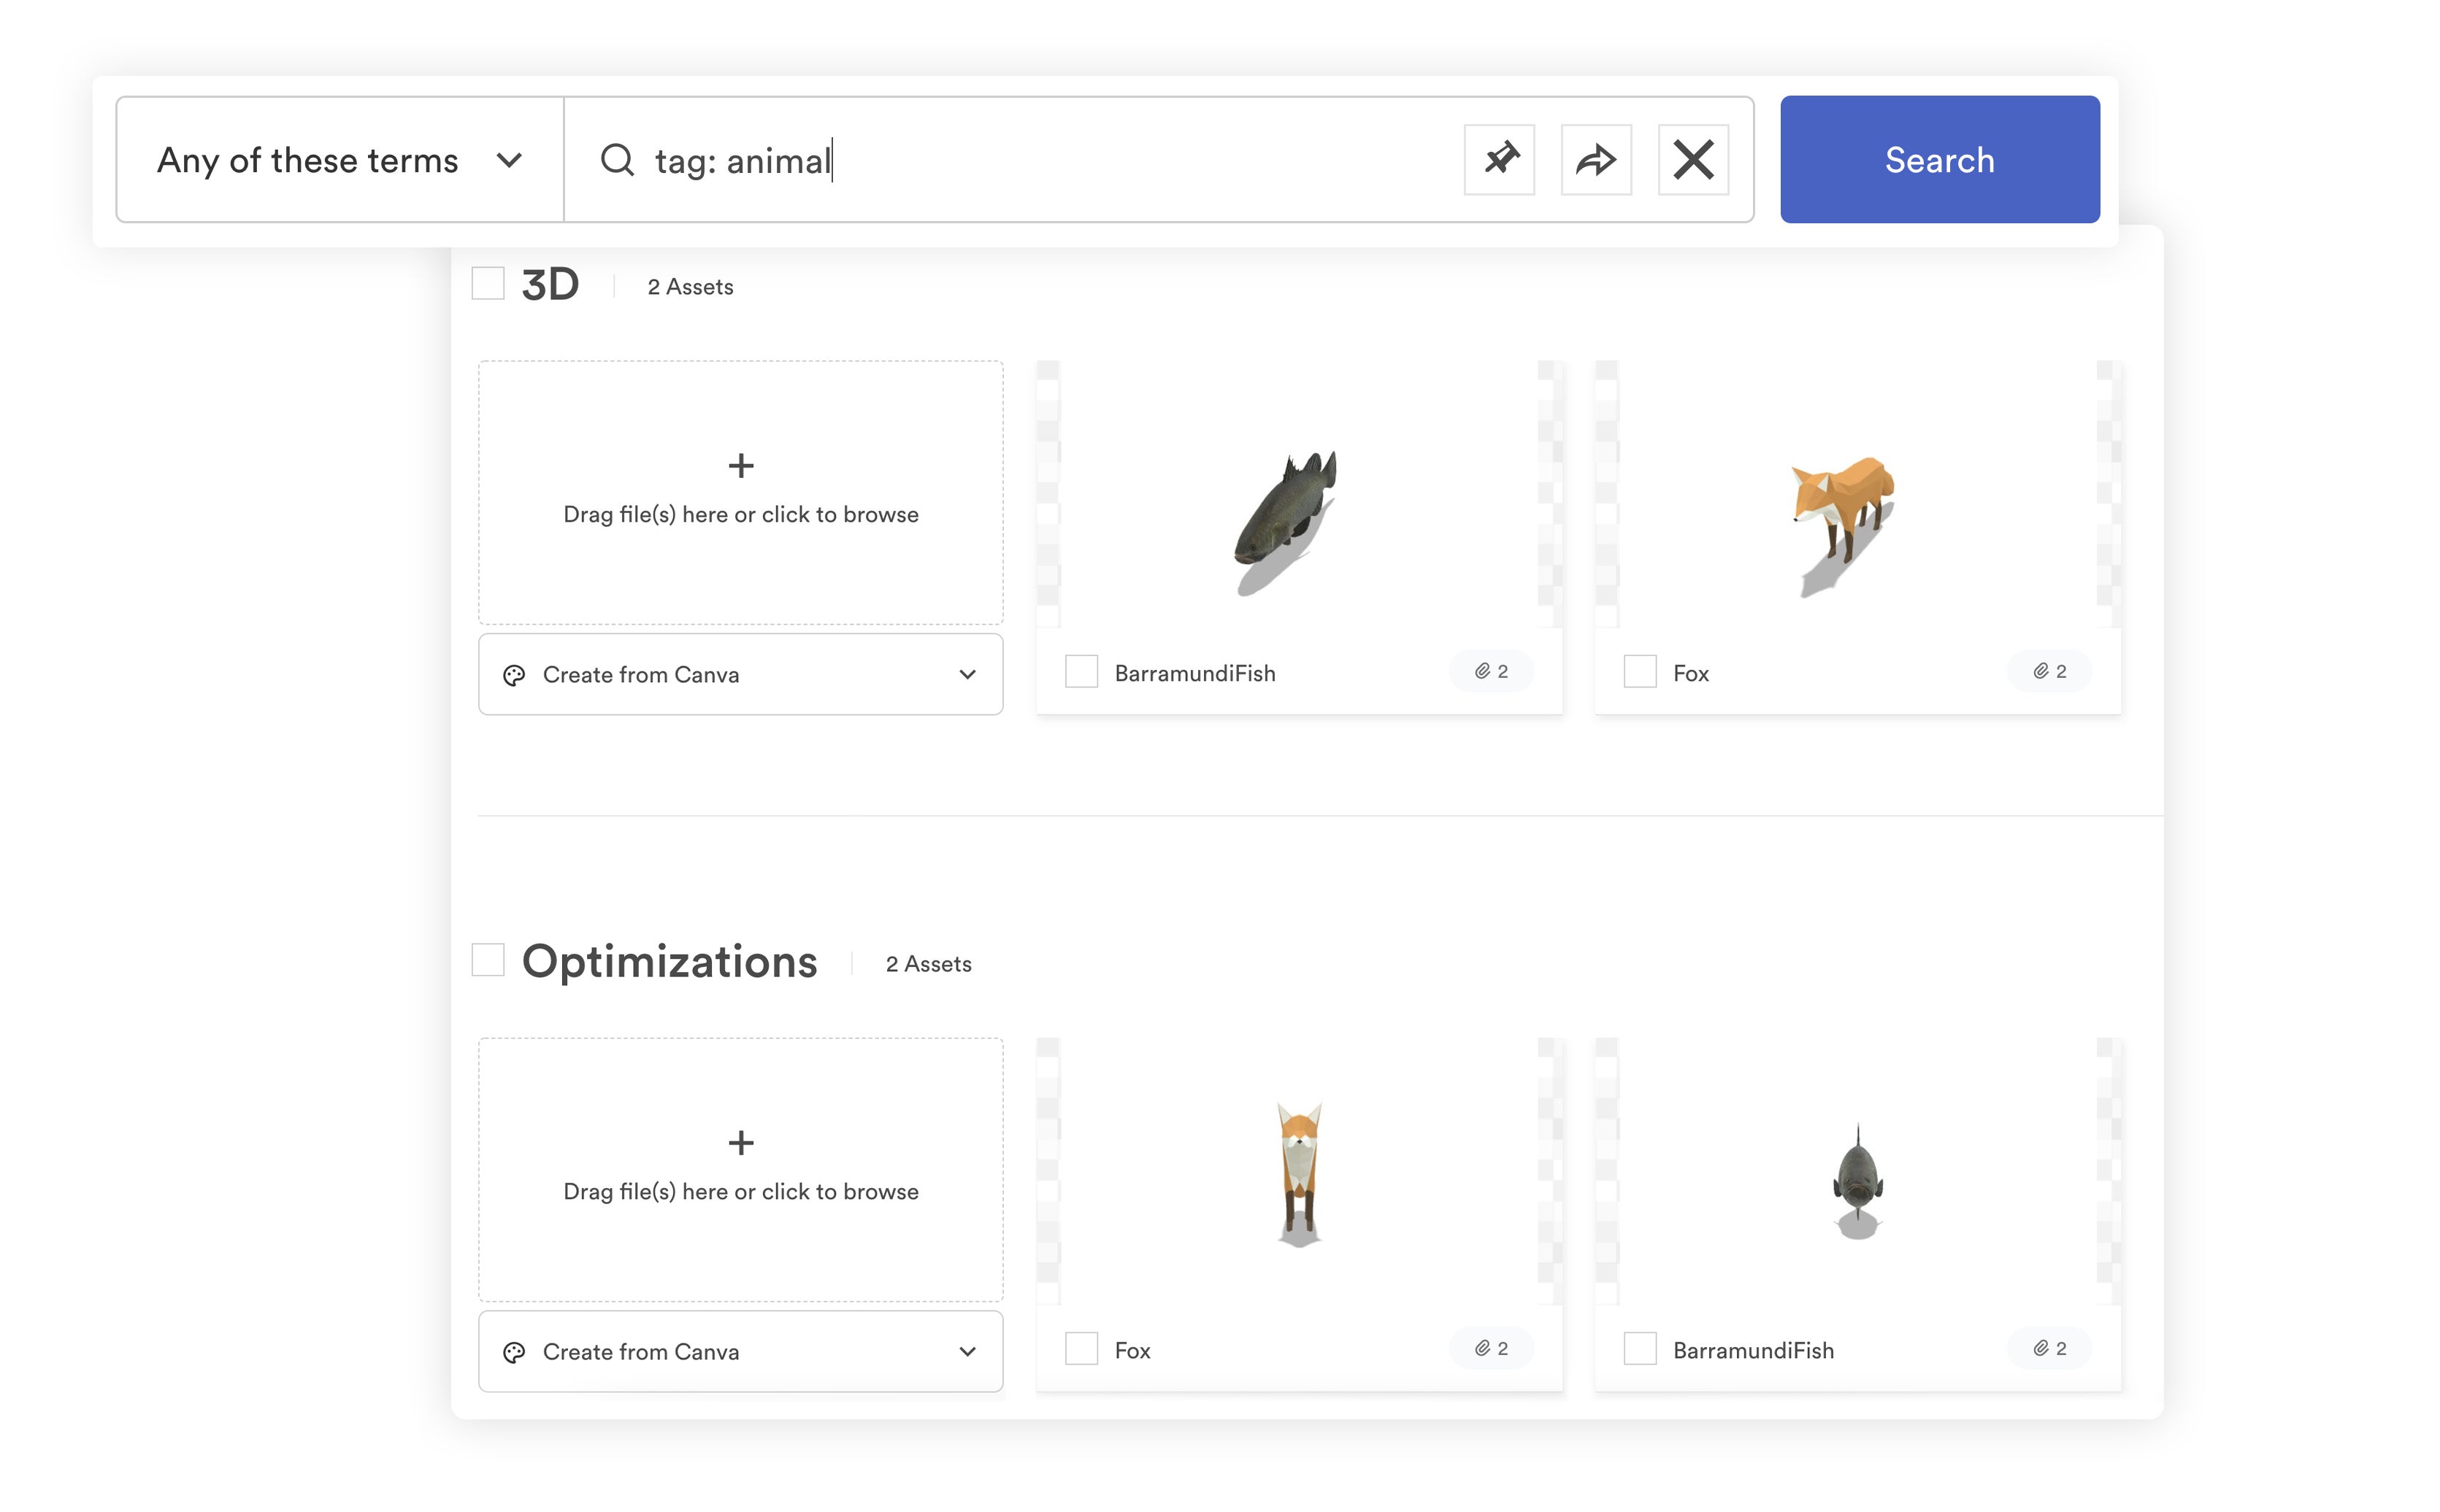This screenshot has width=2440, height=1512.
Task: Open Fox thumbnail in Optimizations section
Action: [x=1299, y=1171]
